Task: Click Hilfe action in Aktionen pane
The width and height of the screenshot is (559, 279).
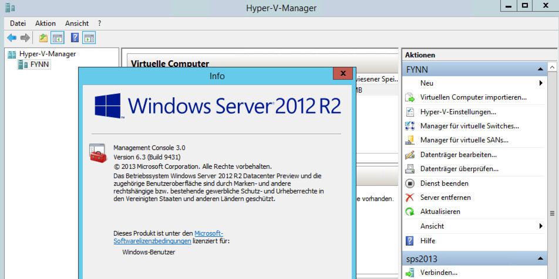Action: (428, 241)
